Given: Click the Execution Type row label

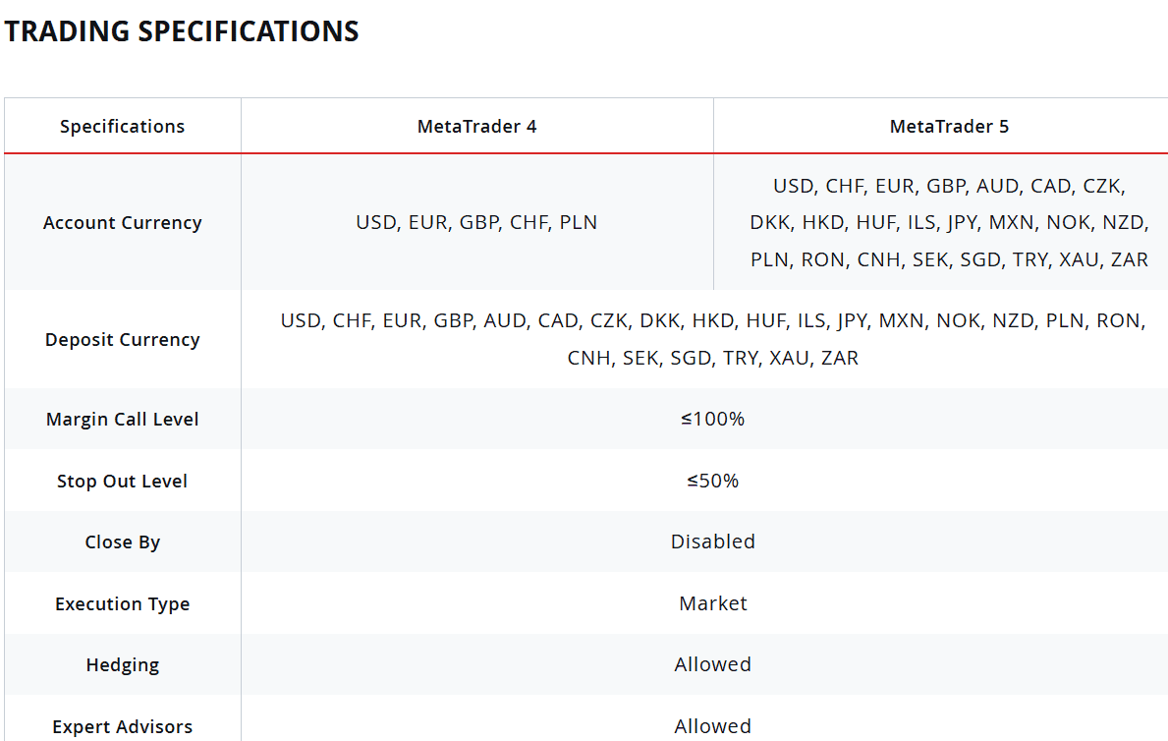Looking at the screenshot, I should [122, 603].
